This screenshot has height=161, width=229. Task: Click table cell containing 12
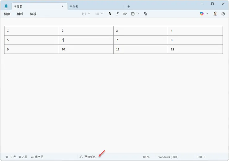(x=196, y=49)
